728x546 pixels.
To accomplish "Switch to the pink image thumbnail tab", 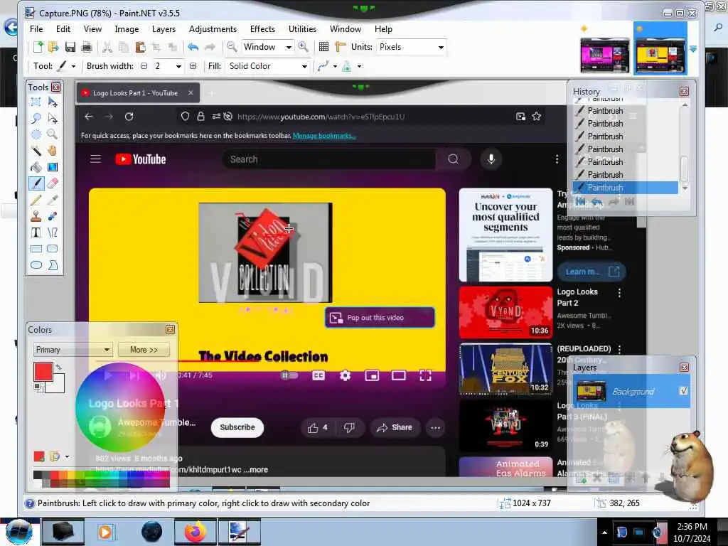I will pos(604,55).
